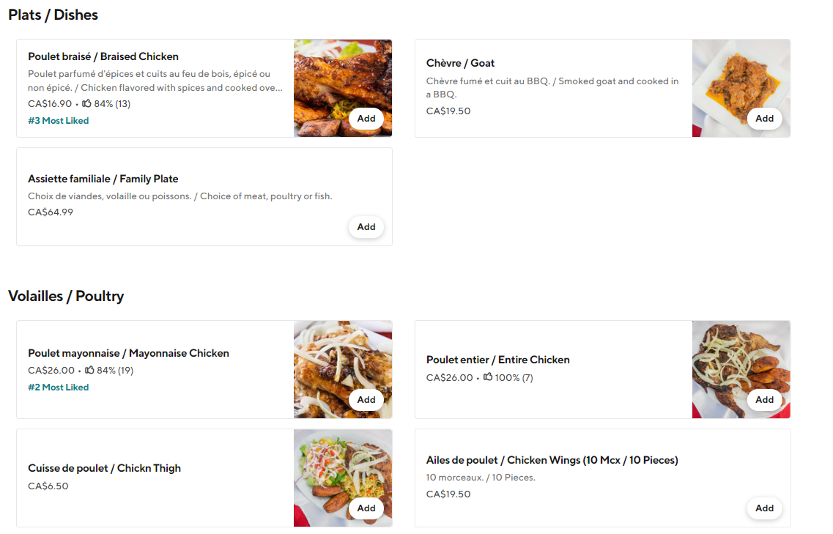Image resolution: width=833 pixels, height=534 pixels.
Task: Open Poulet braisé / Braised Chicken title
Action: [103, 56]
